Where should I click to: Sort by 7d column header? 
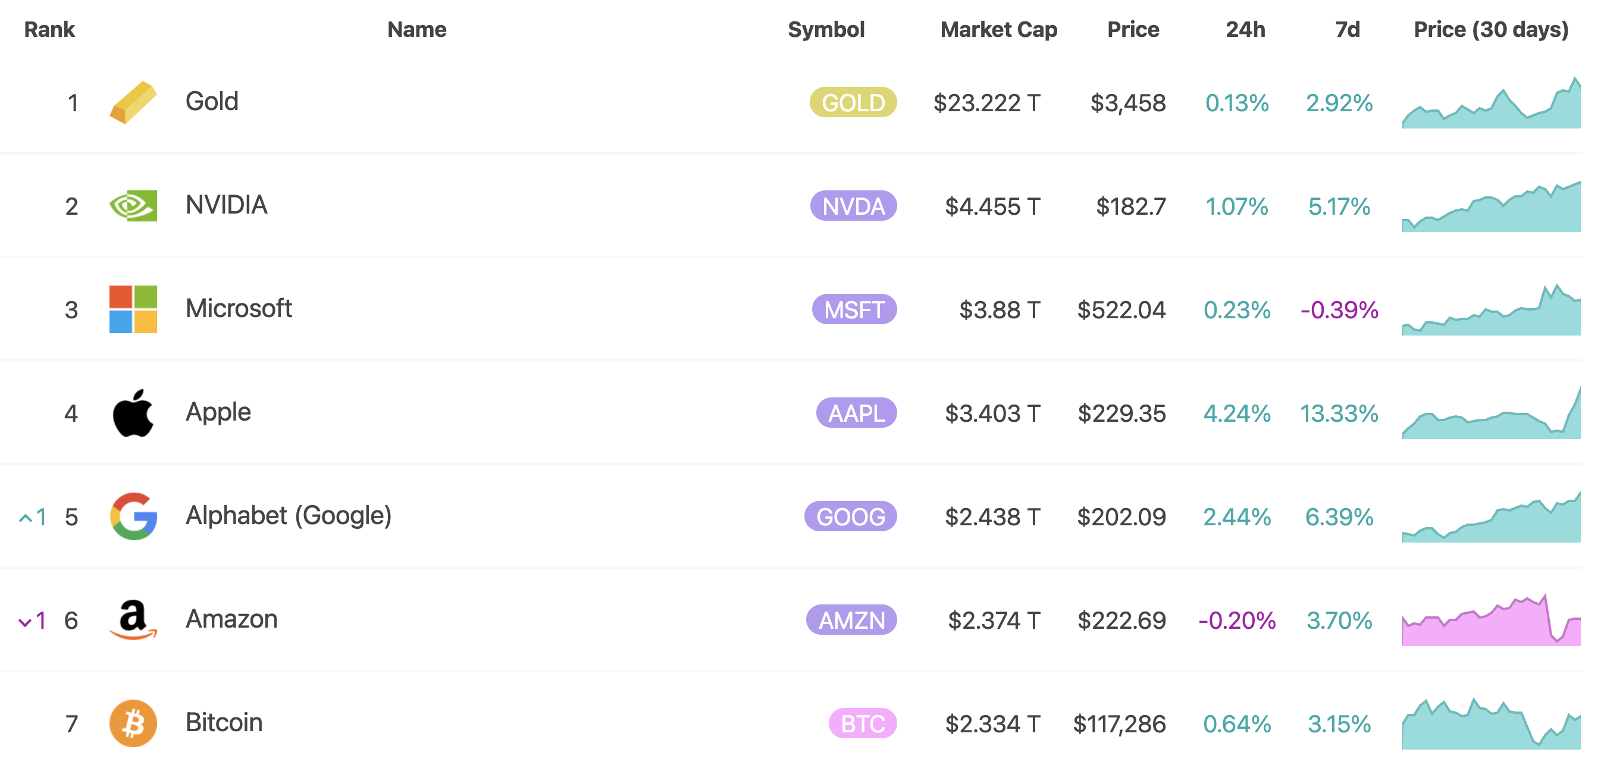[x=1348, y=29]
